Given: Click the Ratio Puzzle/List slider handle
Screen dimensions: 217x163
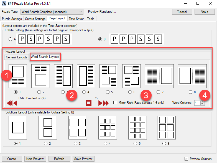Looking at the screenshot, I should click(89, 103).
